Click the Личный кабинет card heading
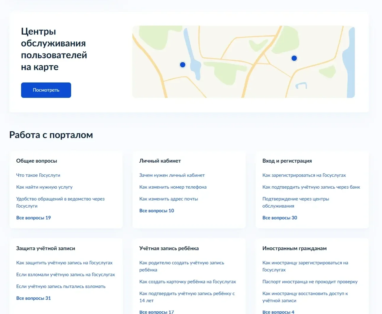382x314 pixels. coord(160,161)
